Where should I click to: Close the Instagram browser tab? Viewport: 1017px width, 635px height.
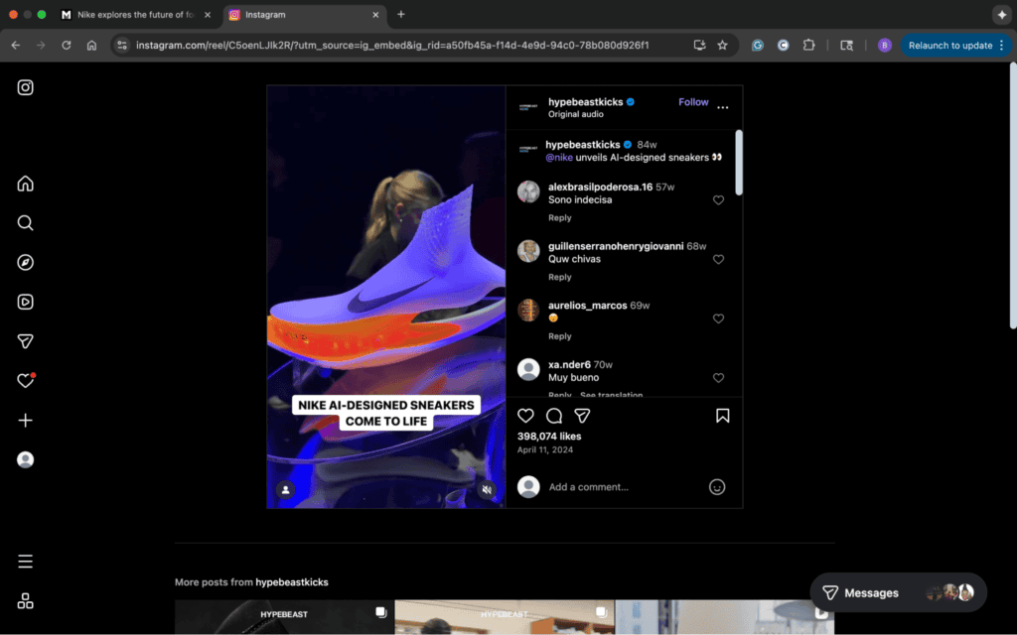tap(375, 14)
